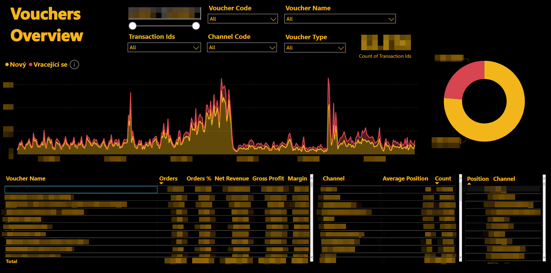The height and width of the screenshot is (273, 551).
Task: Sort table by Orders column header
Action: [x=168, y=178]
